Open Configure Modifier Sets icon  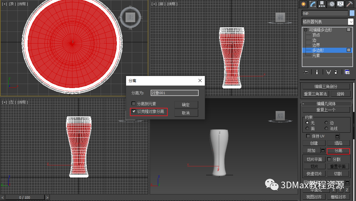pyautogui.click(x=347, y=72)
